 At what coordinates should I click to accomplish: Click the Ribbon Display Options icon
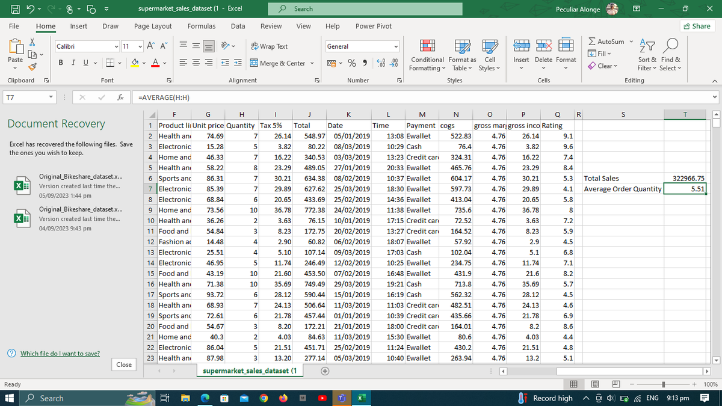637,9
